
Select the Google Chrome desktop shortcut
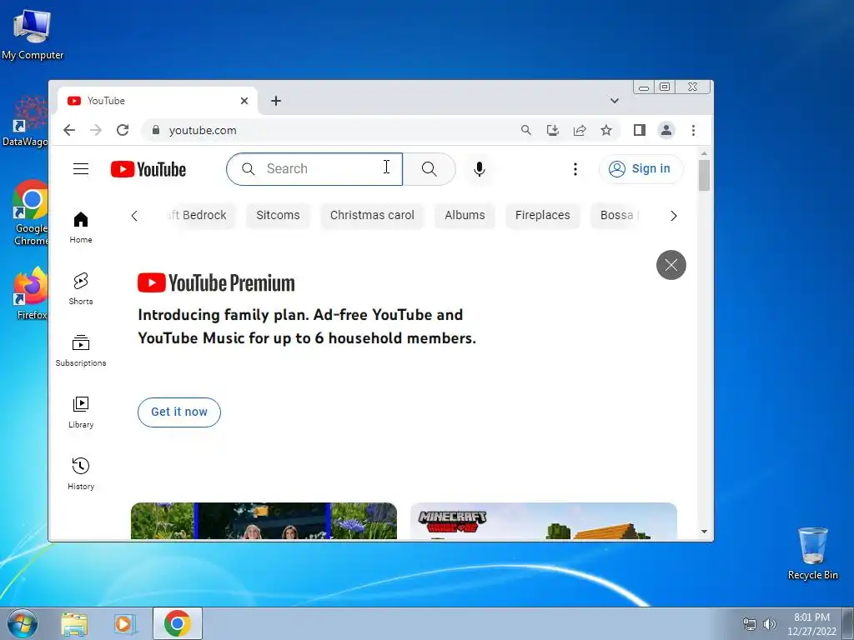31,212
